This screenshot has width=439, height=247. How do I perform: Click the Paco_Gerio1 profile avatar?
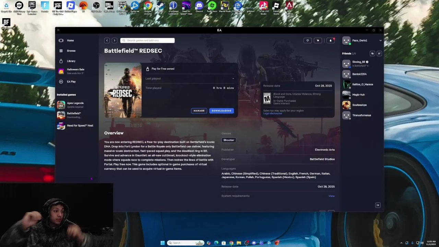tap(346, 40)
